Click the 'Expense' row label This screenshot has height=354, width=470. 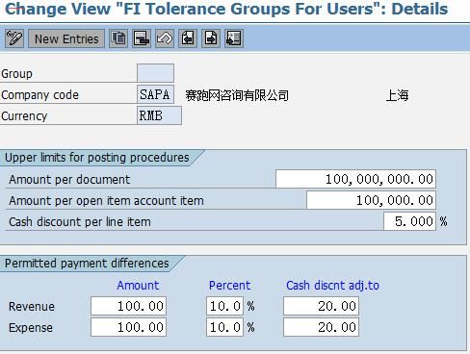[x=31, y=328]
